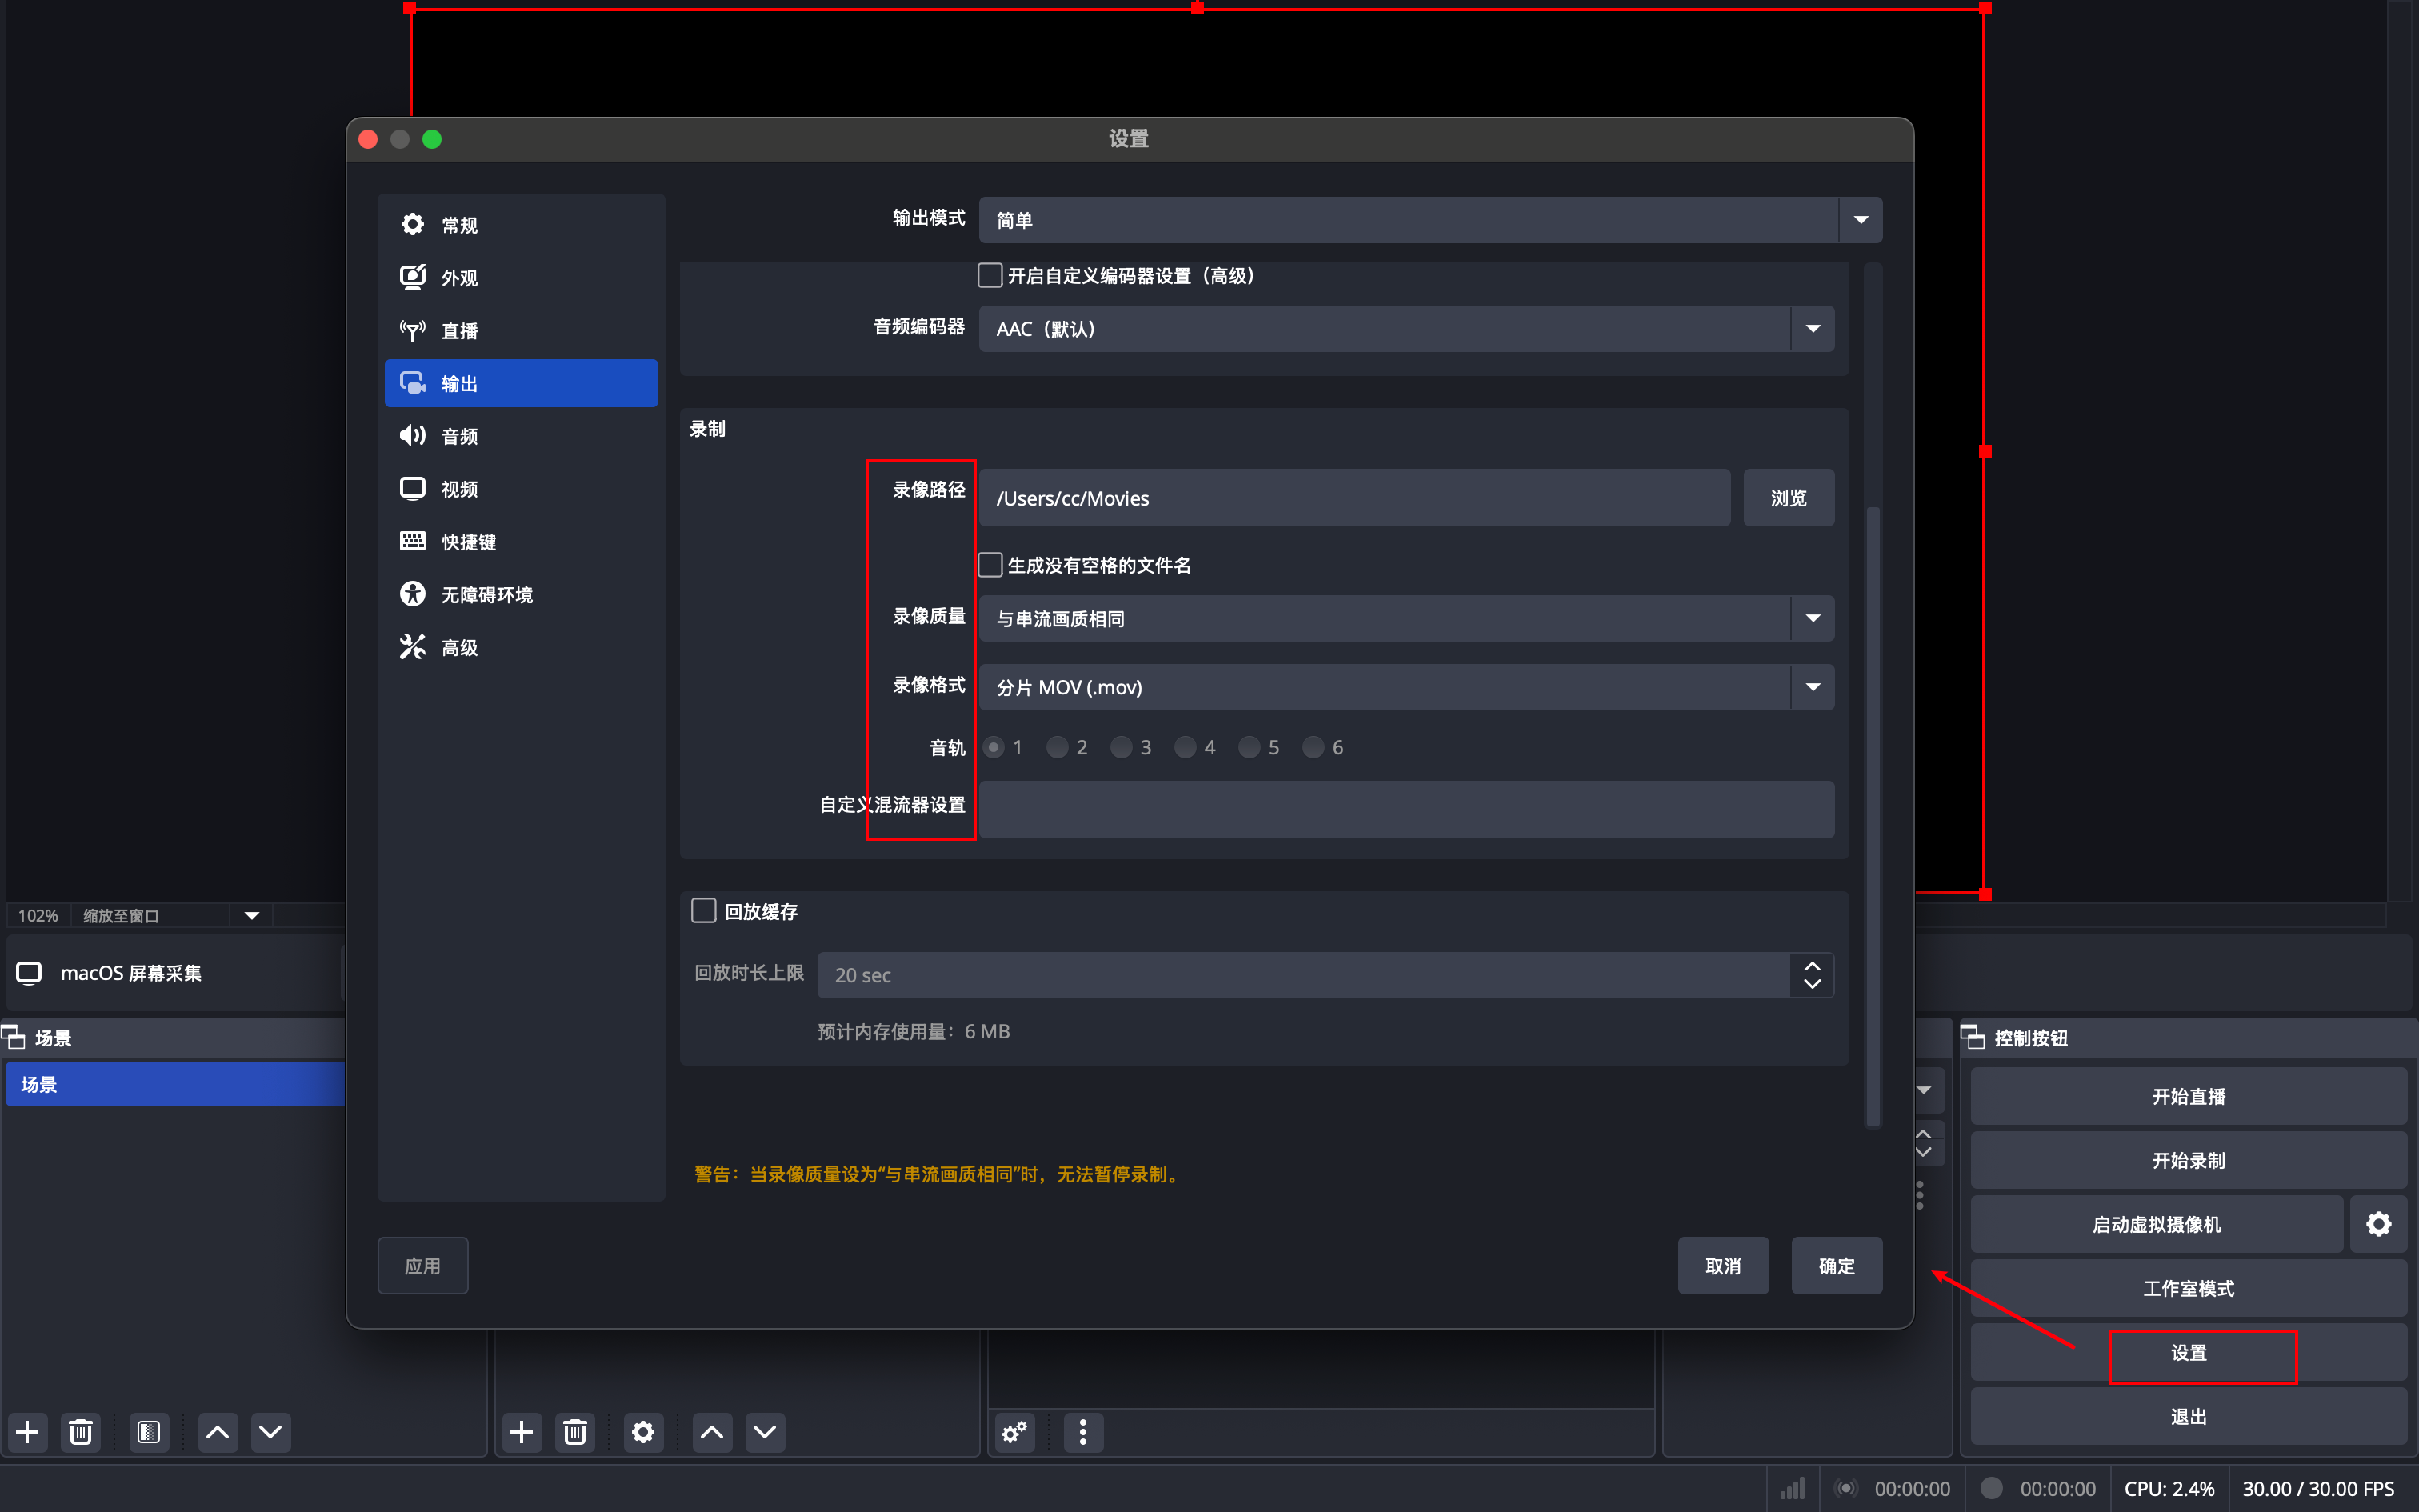Expand the 录像格式 dropdown
The width and height of the screenshot is (2419, 1512).
tap(1405, 687)
